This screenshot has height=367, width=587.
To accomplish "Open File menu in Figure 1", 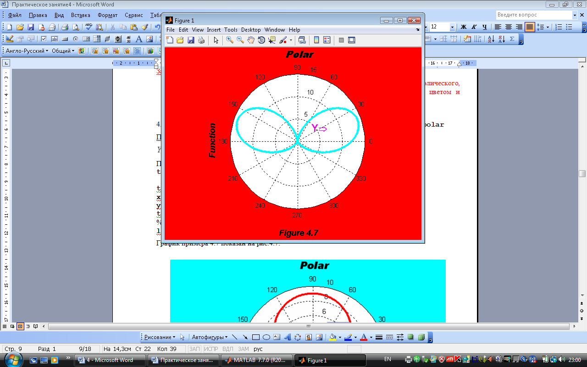I will click(x=171, y=30).
